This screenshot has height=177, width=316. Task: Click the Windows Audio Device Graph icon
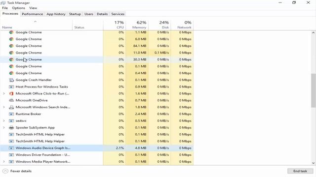[x=11, y=148]
